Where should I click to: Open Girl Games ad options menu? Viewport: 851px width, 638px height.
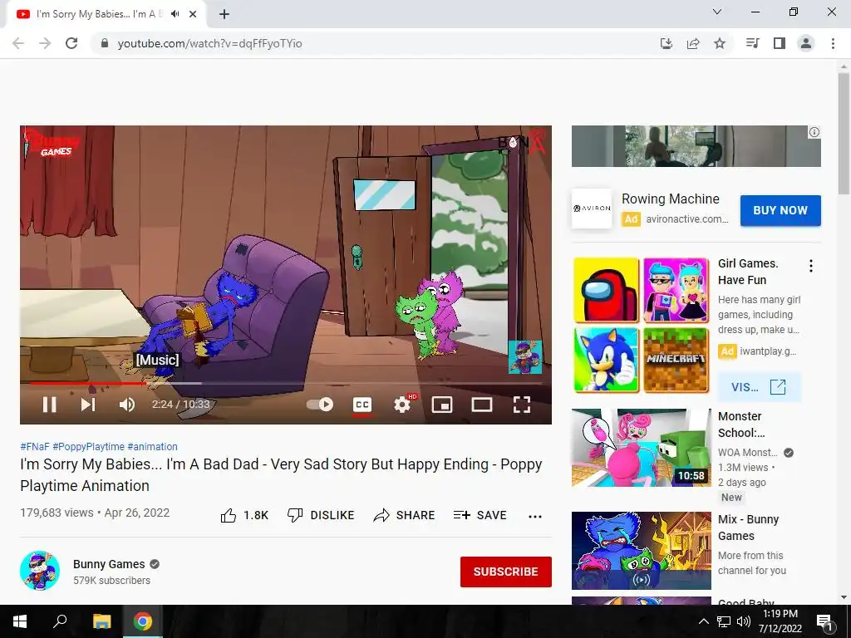click(x=811, y=266)
